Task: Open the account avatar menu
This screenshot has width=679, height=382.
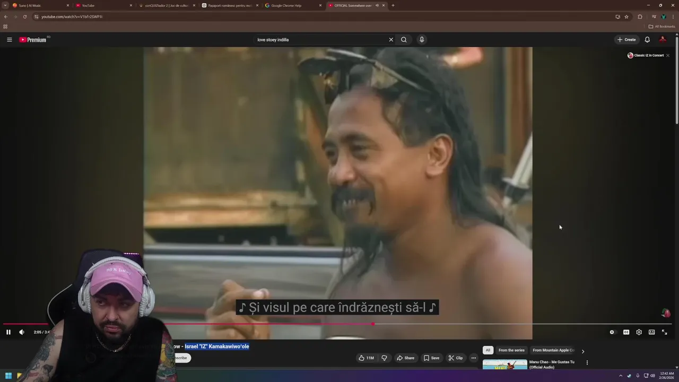Action: tap(663, 40)
